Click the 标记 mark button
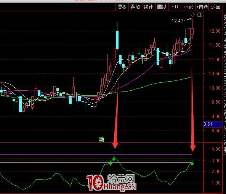This screenshot has width=226, height=194. tap(188, 7)
